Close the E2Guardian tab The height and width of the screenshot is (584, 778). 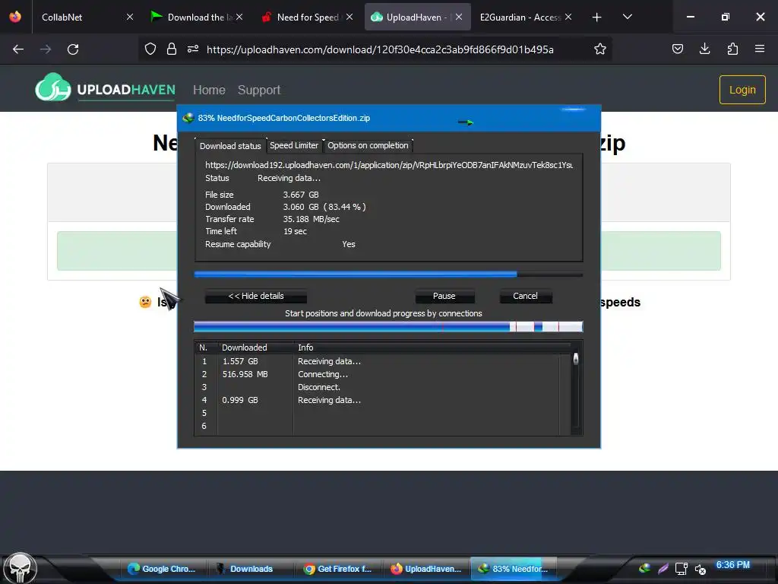point(568,17)
